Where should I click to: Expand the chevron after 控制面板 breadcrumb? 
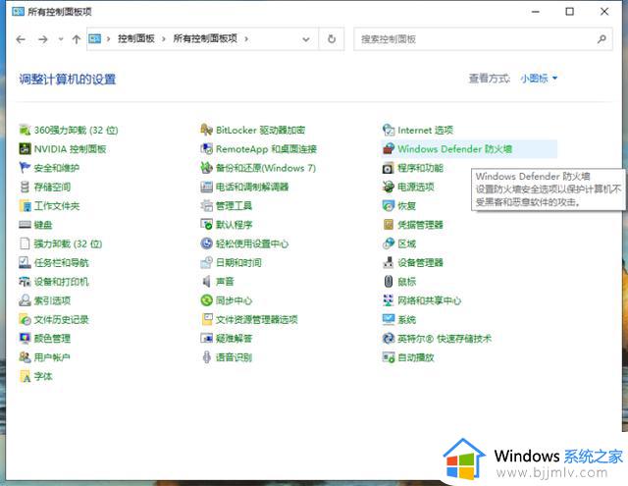tap(164, 39)
